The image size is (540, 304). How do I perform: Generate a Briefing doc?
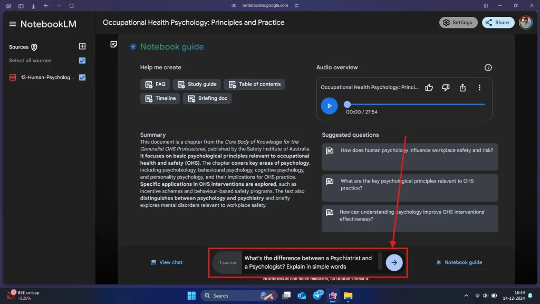click(207, 99)
